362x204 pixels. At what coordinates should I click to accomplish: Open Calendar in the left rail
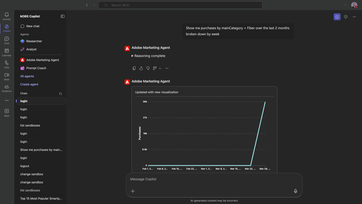coord(7,53)
